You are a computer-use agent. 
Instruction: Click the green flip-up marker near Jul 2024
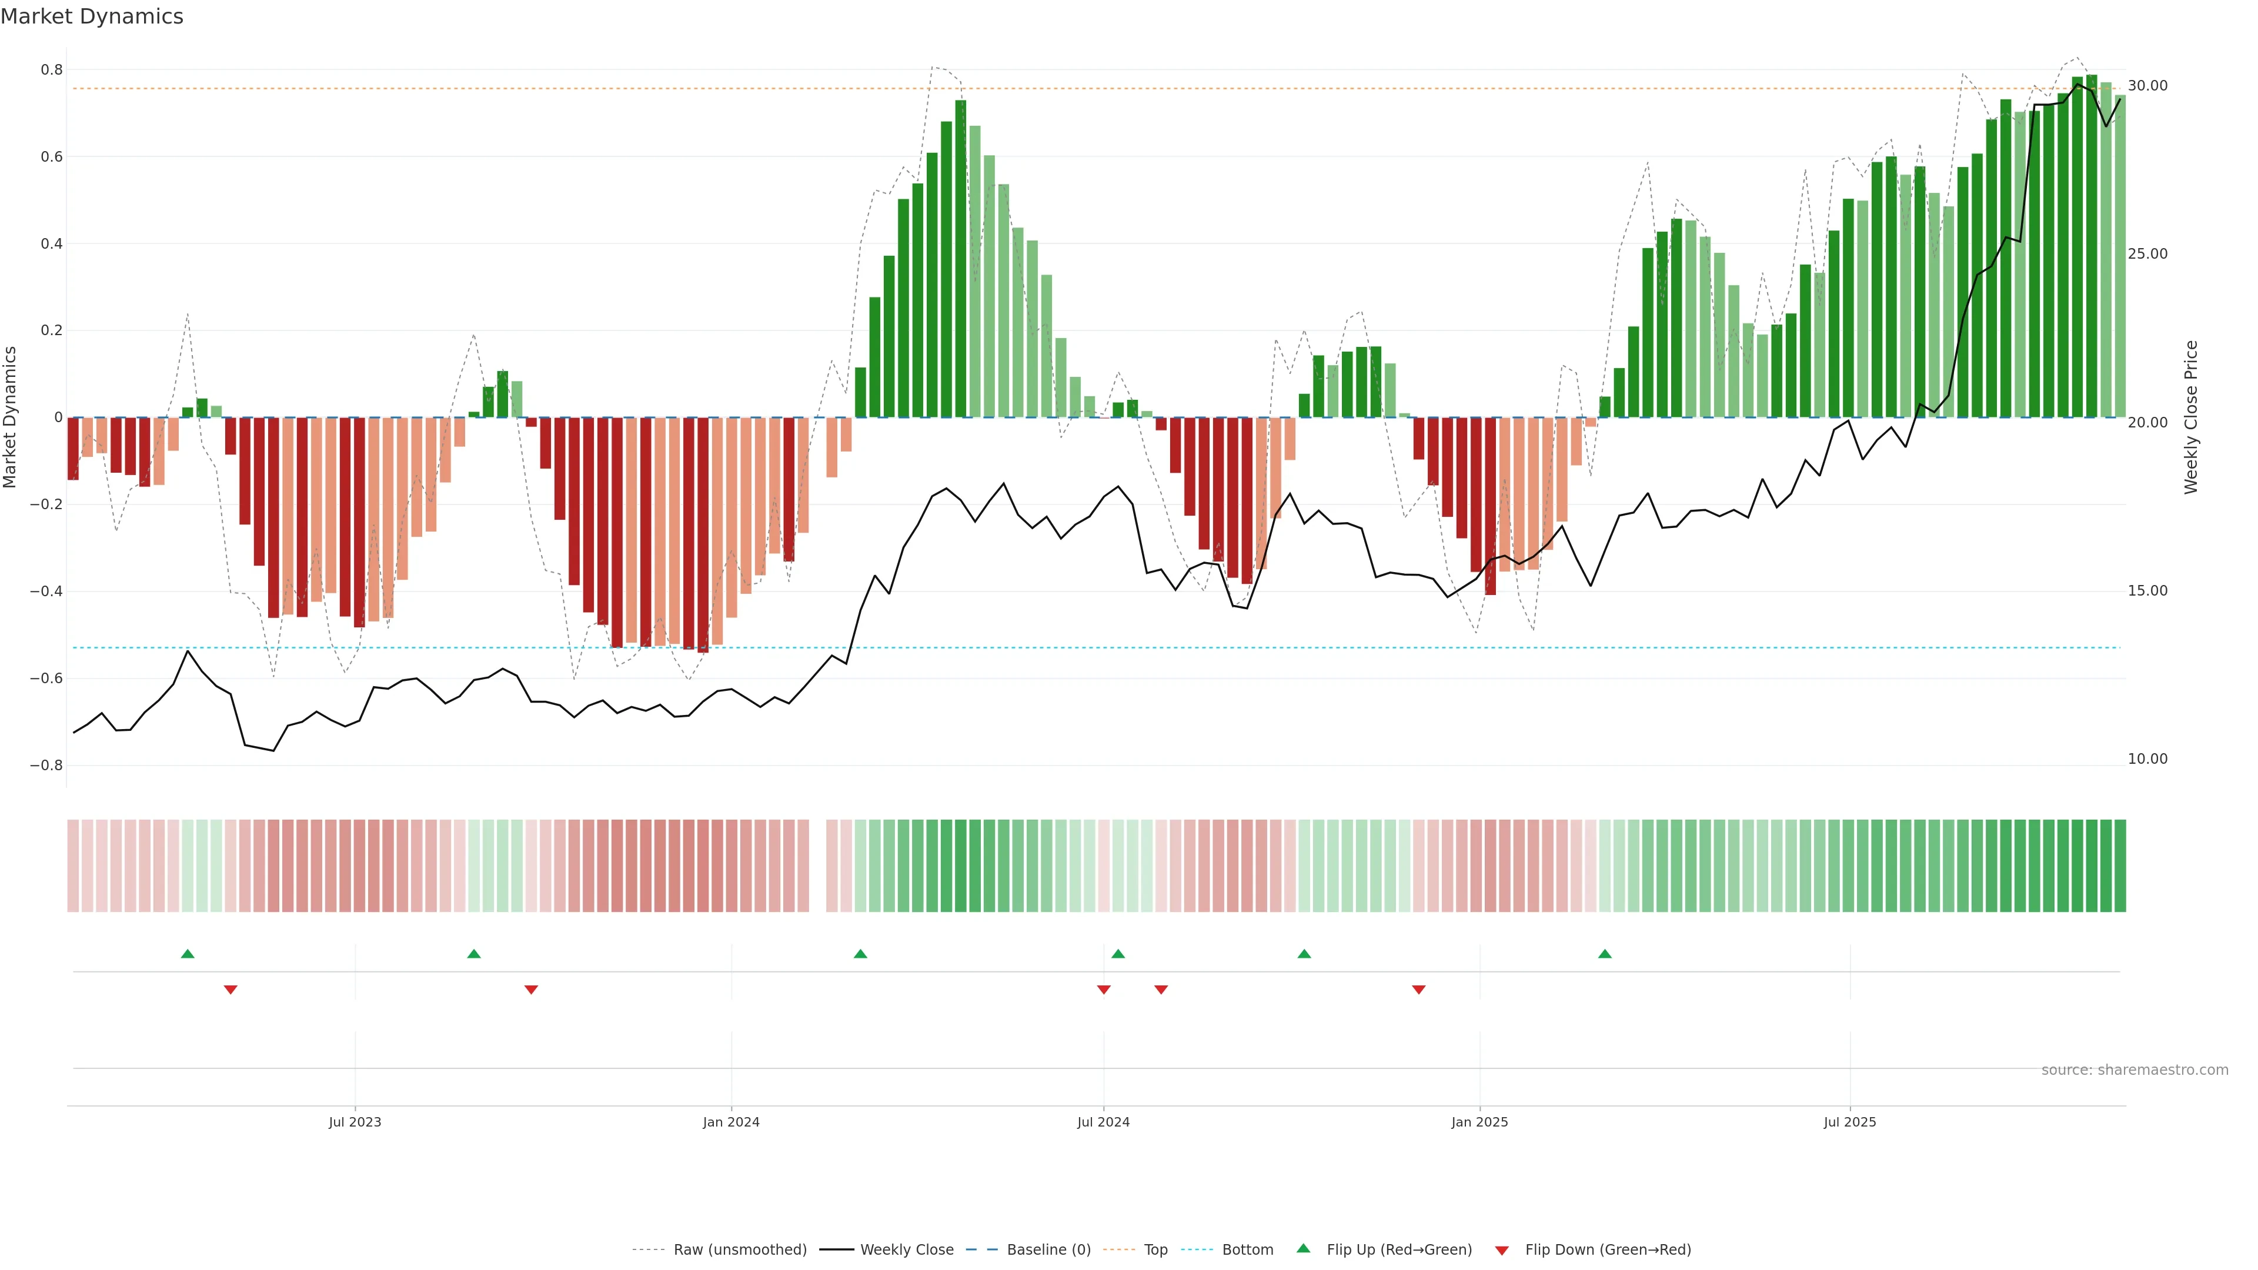(1118, 954)
